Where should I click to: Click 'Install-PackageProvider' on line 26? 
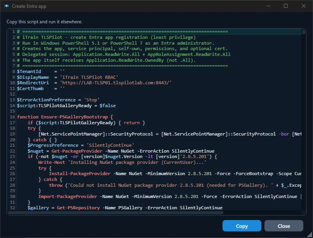point(80,174)
